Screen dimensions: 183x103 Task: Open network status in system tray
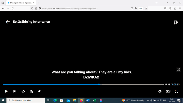coord(158,100)
